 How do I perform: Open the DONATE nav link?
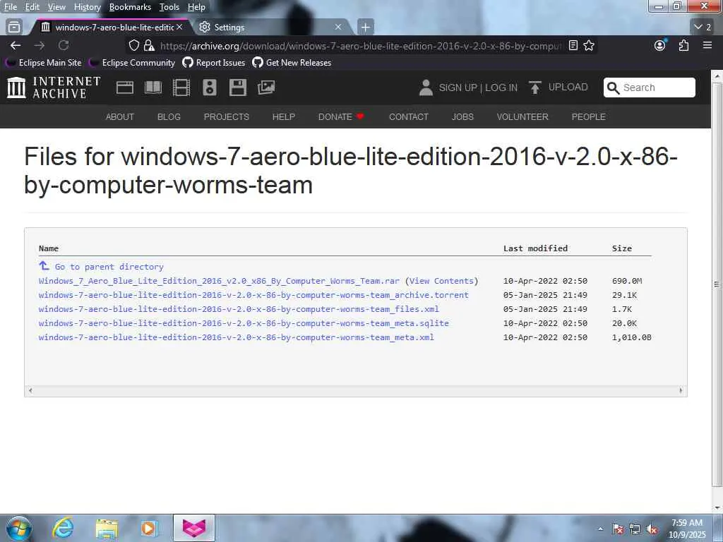coord(341,116)
